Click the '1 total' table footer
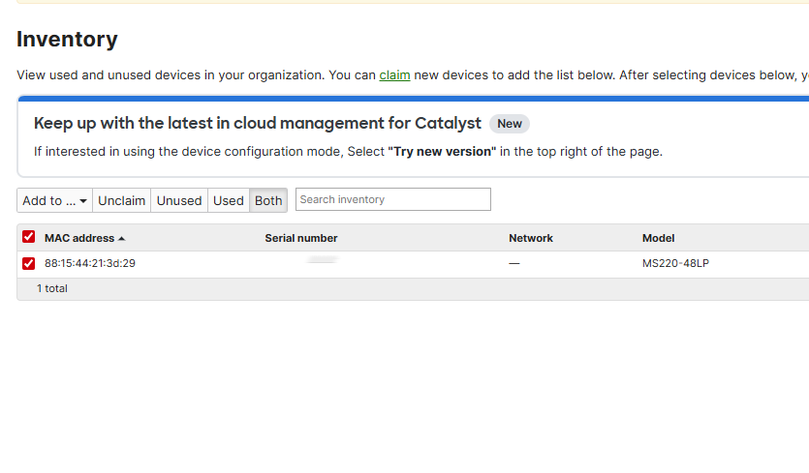 pos(52,288)
